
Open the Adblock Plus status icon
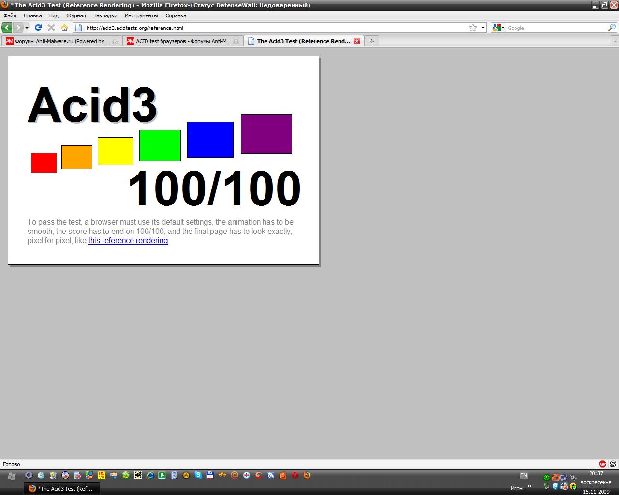click(x=603, y=464)
